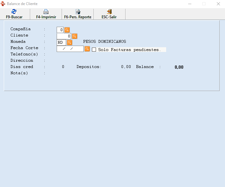Click the PESOS DOMINICANOS currency description
The width and height of the screenshot is (225, 187).
pos(104,42)
